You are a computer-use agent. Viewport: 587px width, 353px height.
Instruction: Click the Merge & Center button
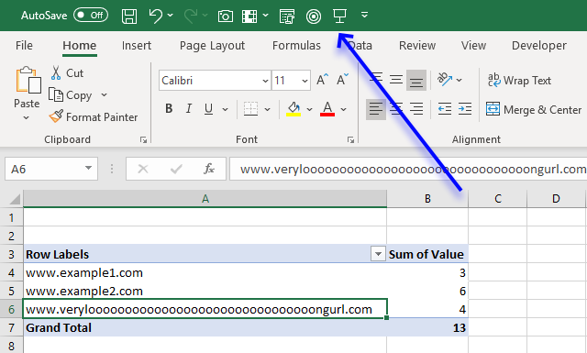(534, 110)
